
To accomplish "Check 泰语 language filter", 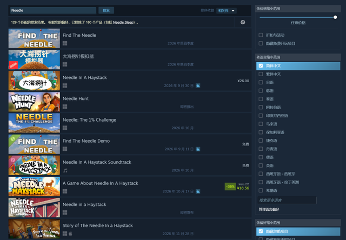I will [261, 99].
